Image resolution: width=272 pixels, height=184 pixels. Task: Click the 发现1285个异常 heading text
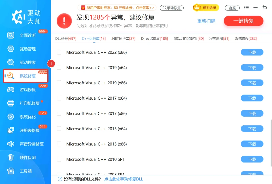click(115, 17)
